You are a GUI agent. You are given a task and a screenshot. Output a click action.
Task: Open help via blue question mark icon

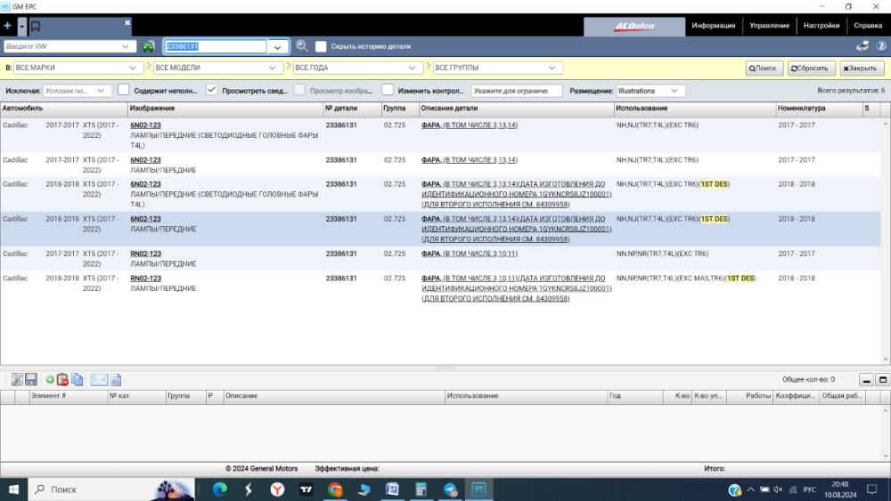734,489
